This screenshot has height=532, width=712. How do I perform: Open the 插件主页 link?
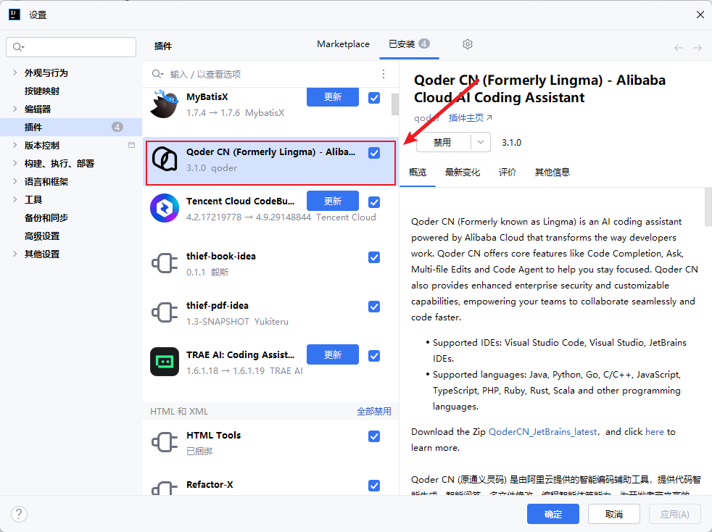tap(470, 118)
